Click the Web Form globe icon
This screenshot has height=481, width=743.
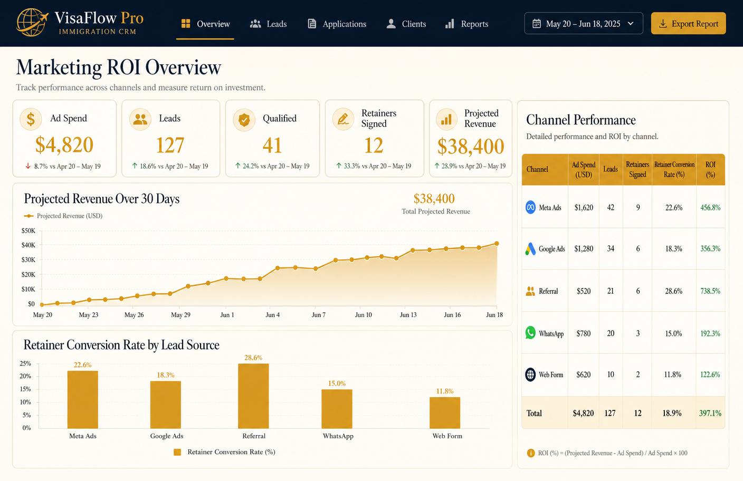click(x=531, y=374)
